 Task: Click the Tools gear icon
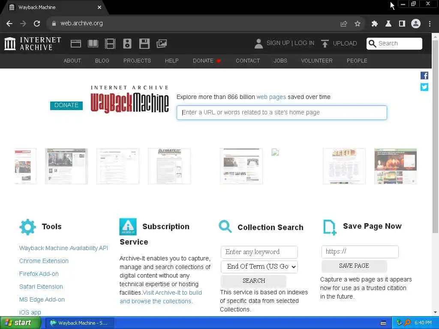27,227
